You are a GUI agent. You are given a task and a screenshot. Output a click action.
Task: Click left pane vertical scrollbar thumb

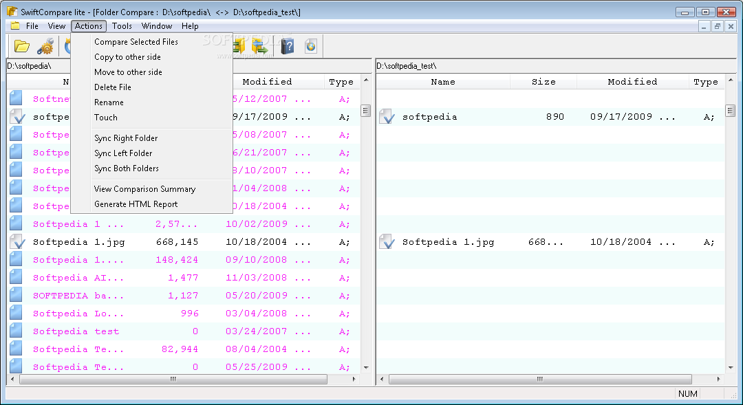[366, 111]
